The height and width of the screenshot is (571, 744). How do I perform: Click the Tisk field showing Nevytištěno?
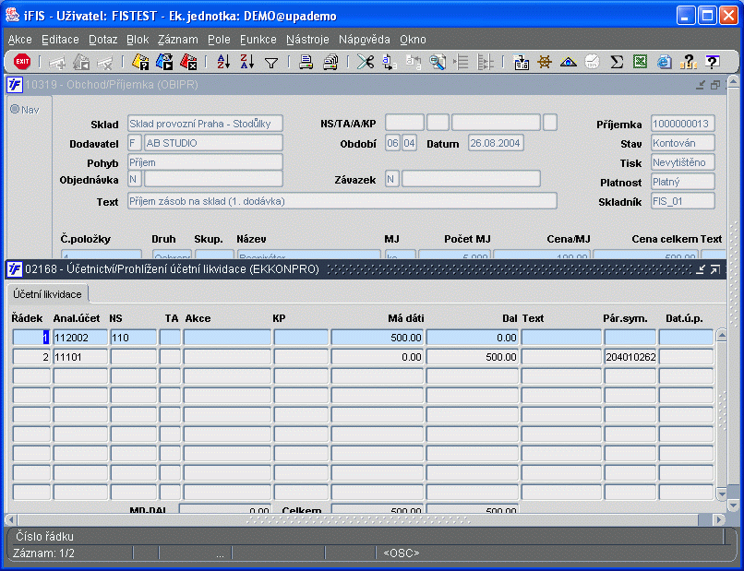(x=682, y=162)
